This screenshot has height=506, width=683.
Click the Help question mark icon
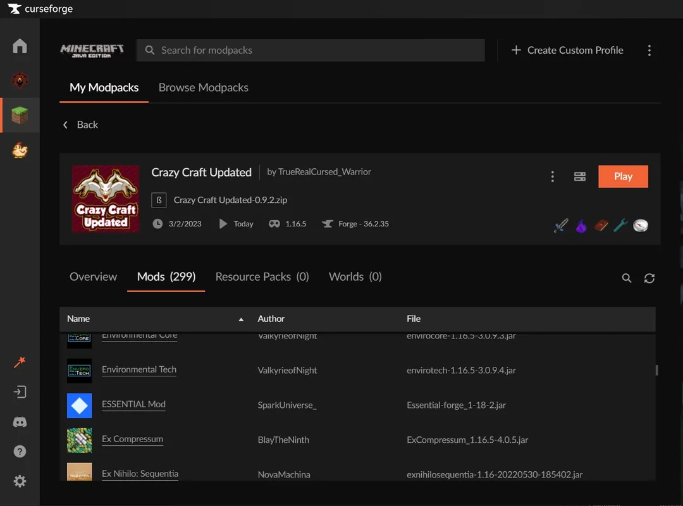(x=20, y=452)
